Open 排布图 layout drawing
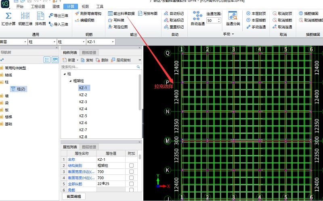323x201 pixels. click(40, 19)
